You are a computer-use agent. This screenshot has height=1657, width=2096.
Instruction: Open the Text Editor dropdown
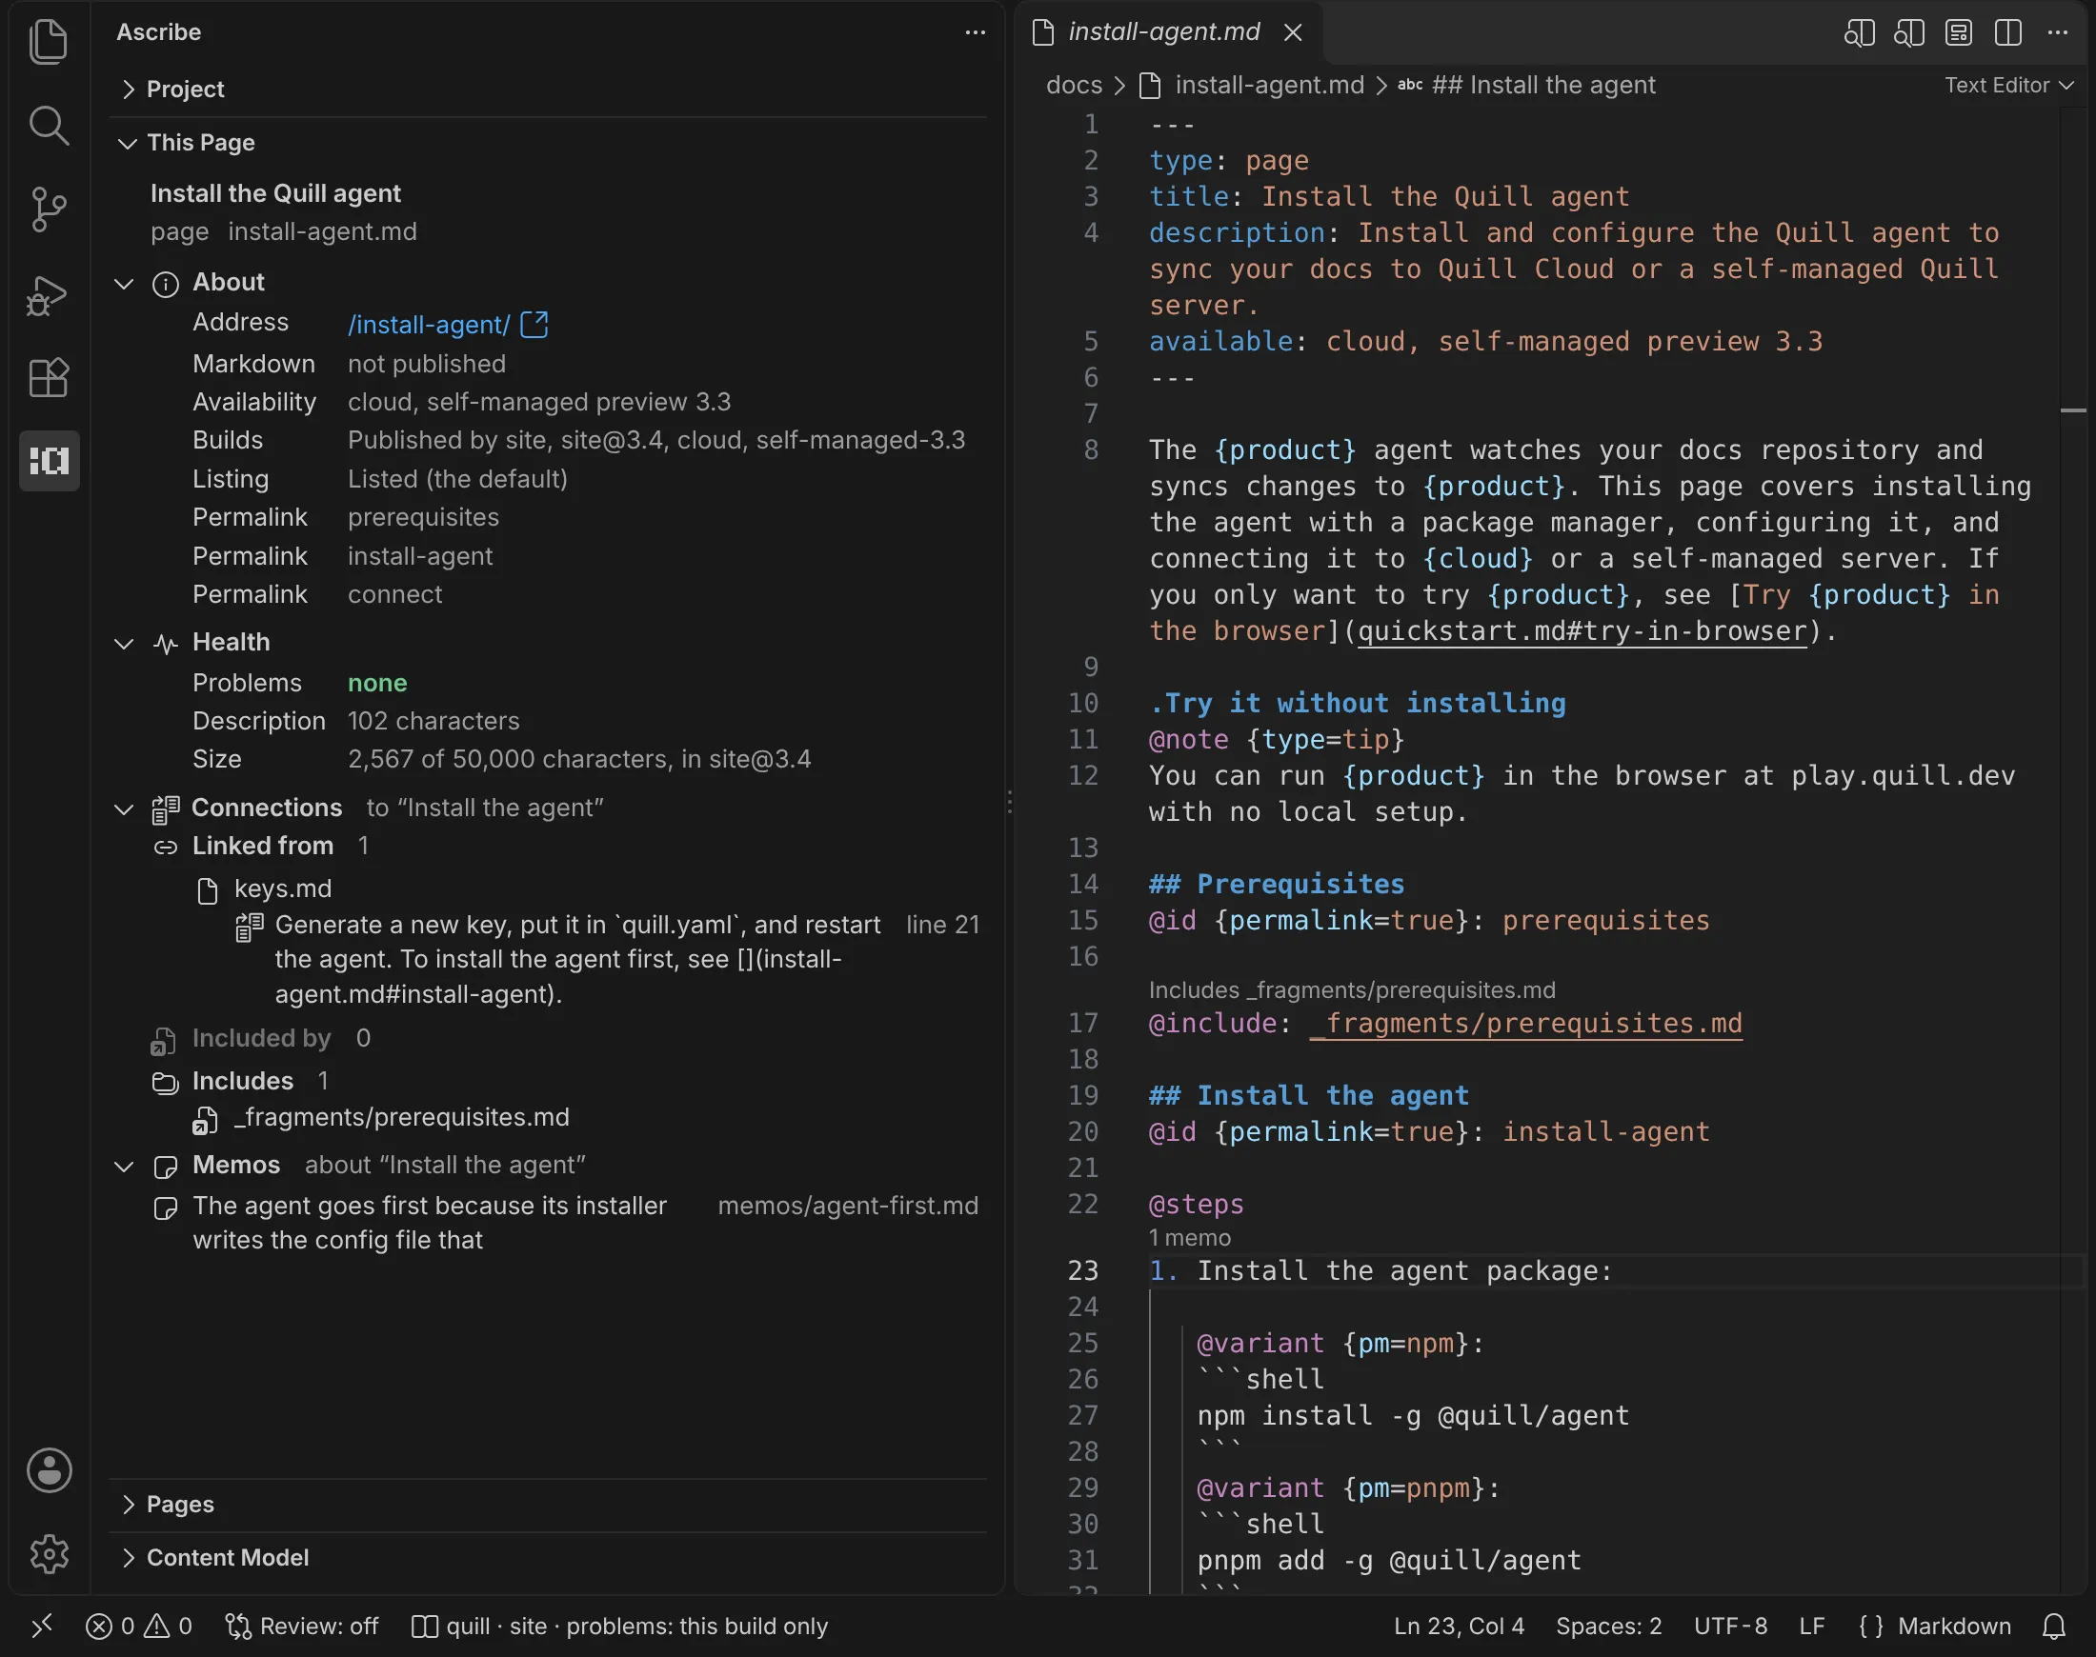(2008, 86)
